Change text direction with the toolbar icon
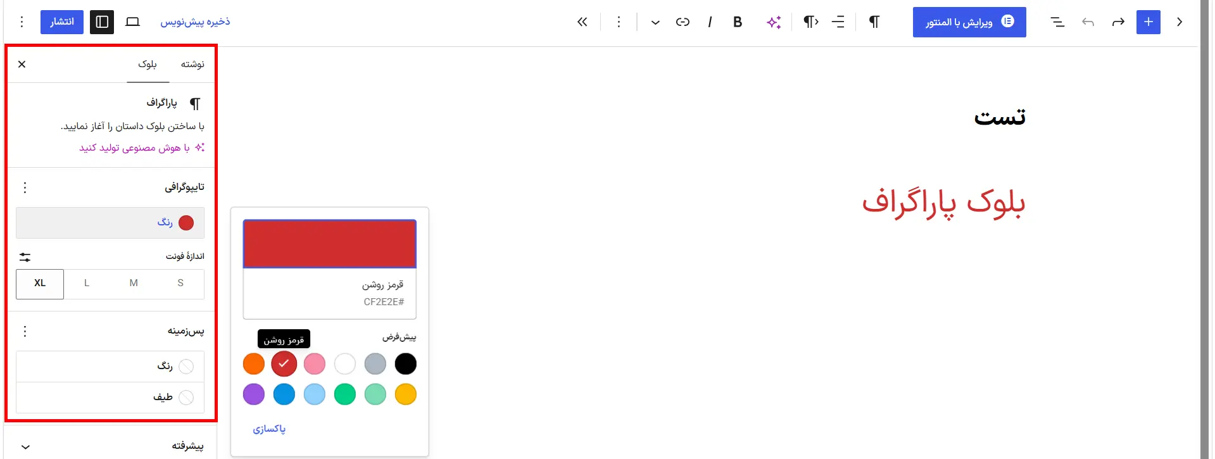 coord(811,22)
